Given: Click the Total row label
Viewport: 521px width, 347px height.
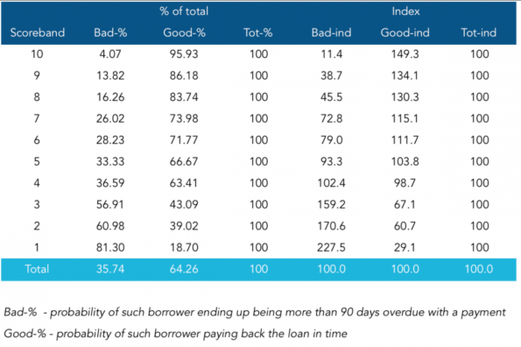Looking at the screenshot, I should pos(37,269).
